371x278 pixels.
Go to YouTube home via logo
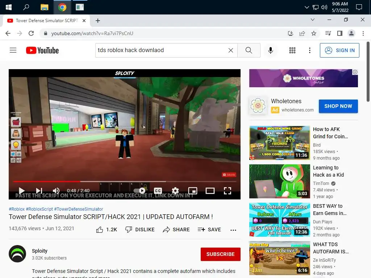[42, 50]
